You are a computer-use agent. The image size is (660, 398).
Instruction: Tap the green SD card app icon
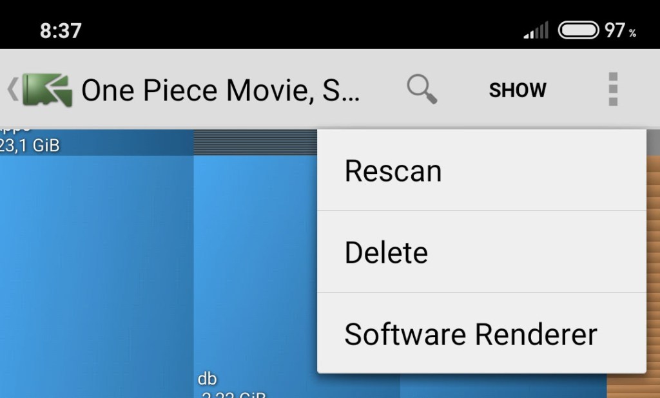coord(47,90)
